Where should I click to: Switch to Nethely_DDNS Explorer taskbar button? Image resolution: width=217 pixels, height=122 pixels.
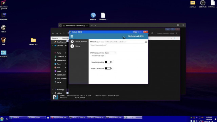point(37,118)
